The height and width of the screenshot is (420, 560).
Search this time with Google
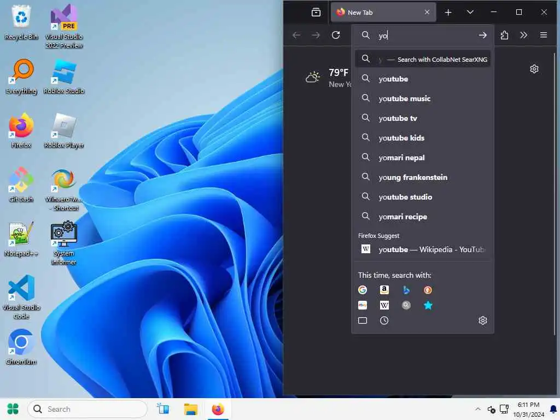363,290
